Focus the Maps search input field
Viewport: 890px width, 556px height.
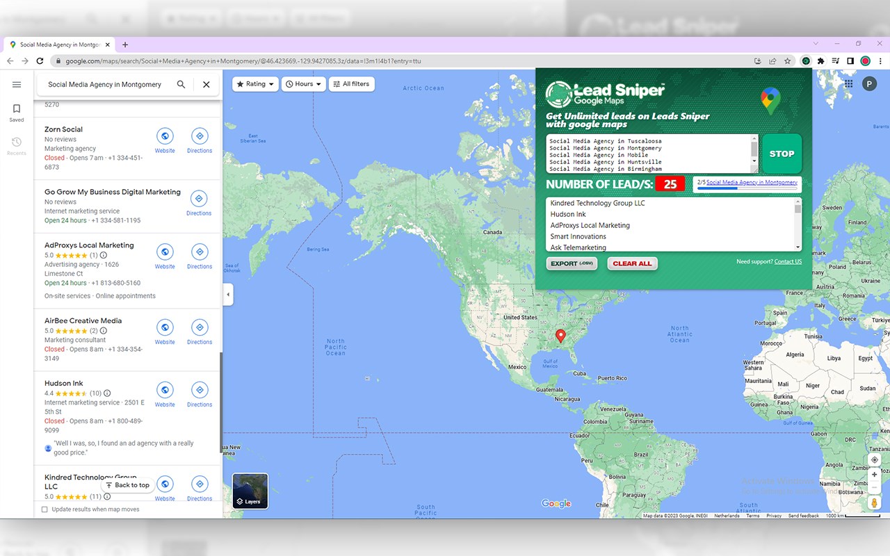(104, 84)
